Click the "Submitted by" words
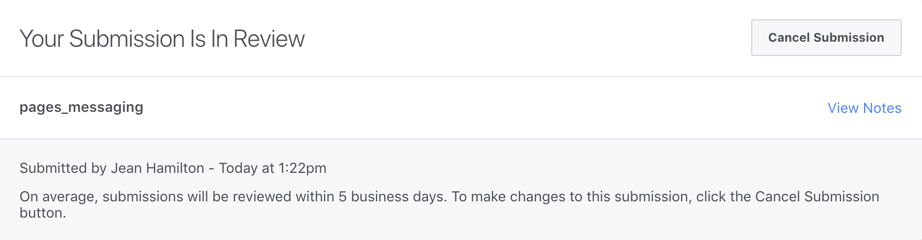Viewport: 922px width, 240px height. tap(63, 168)
